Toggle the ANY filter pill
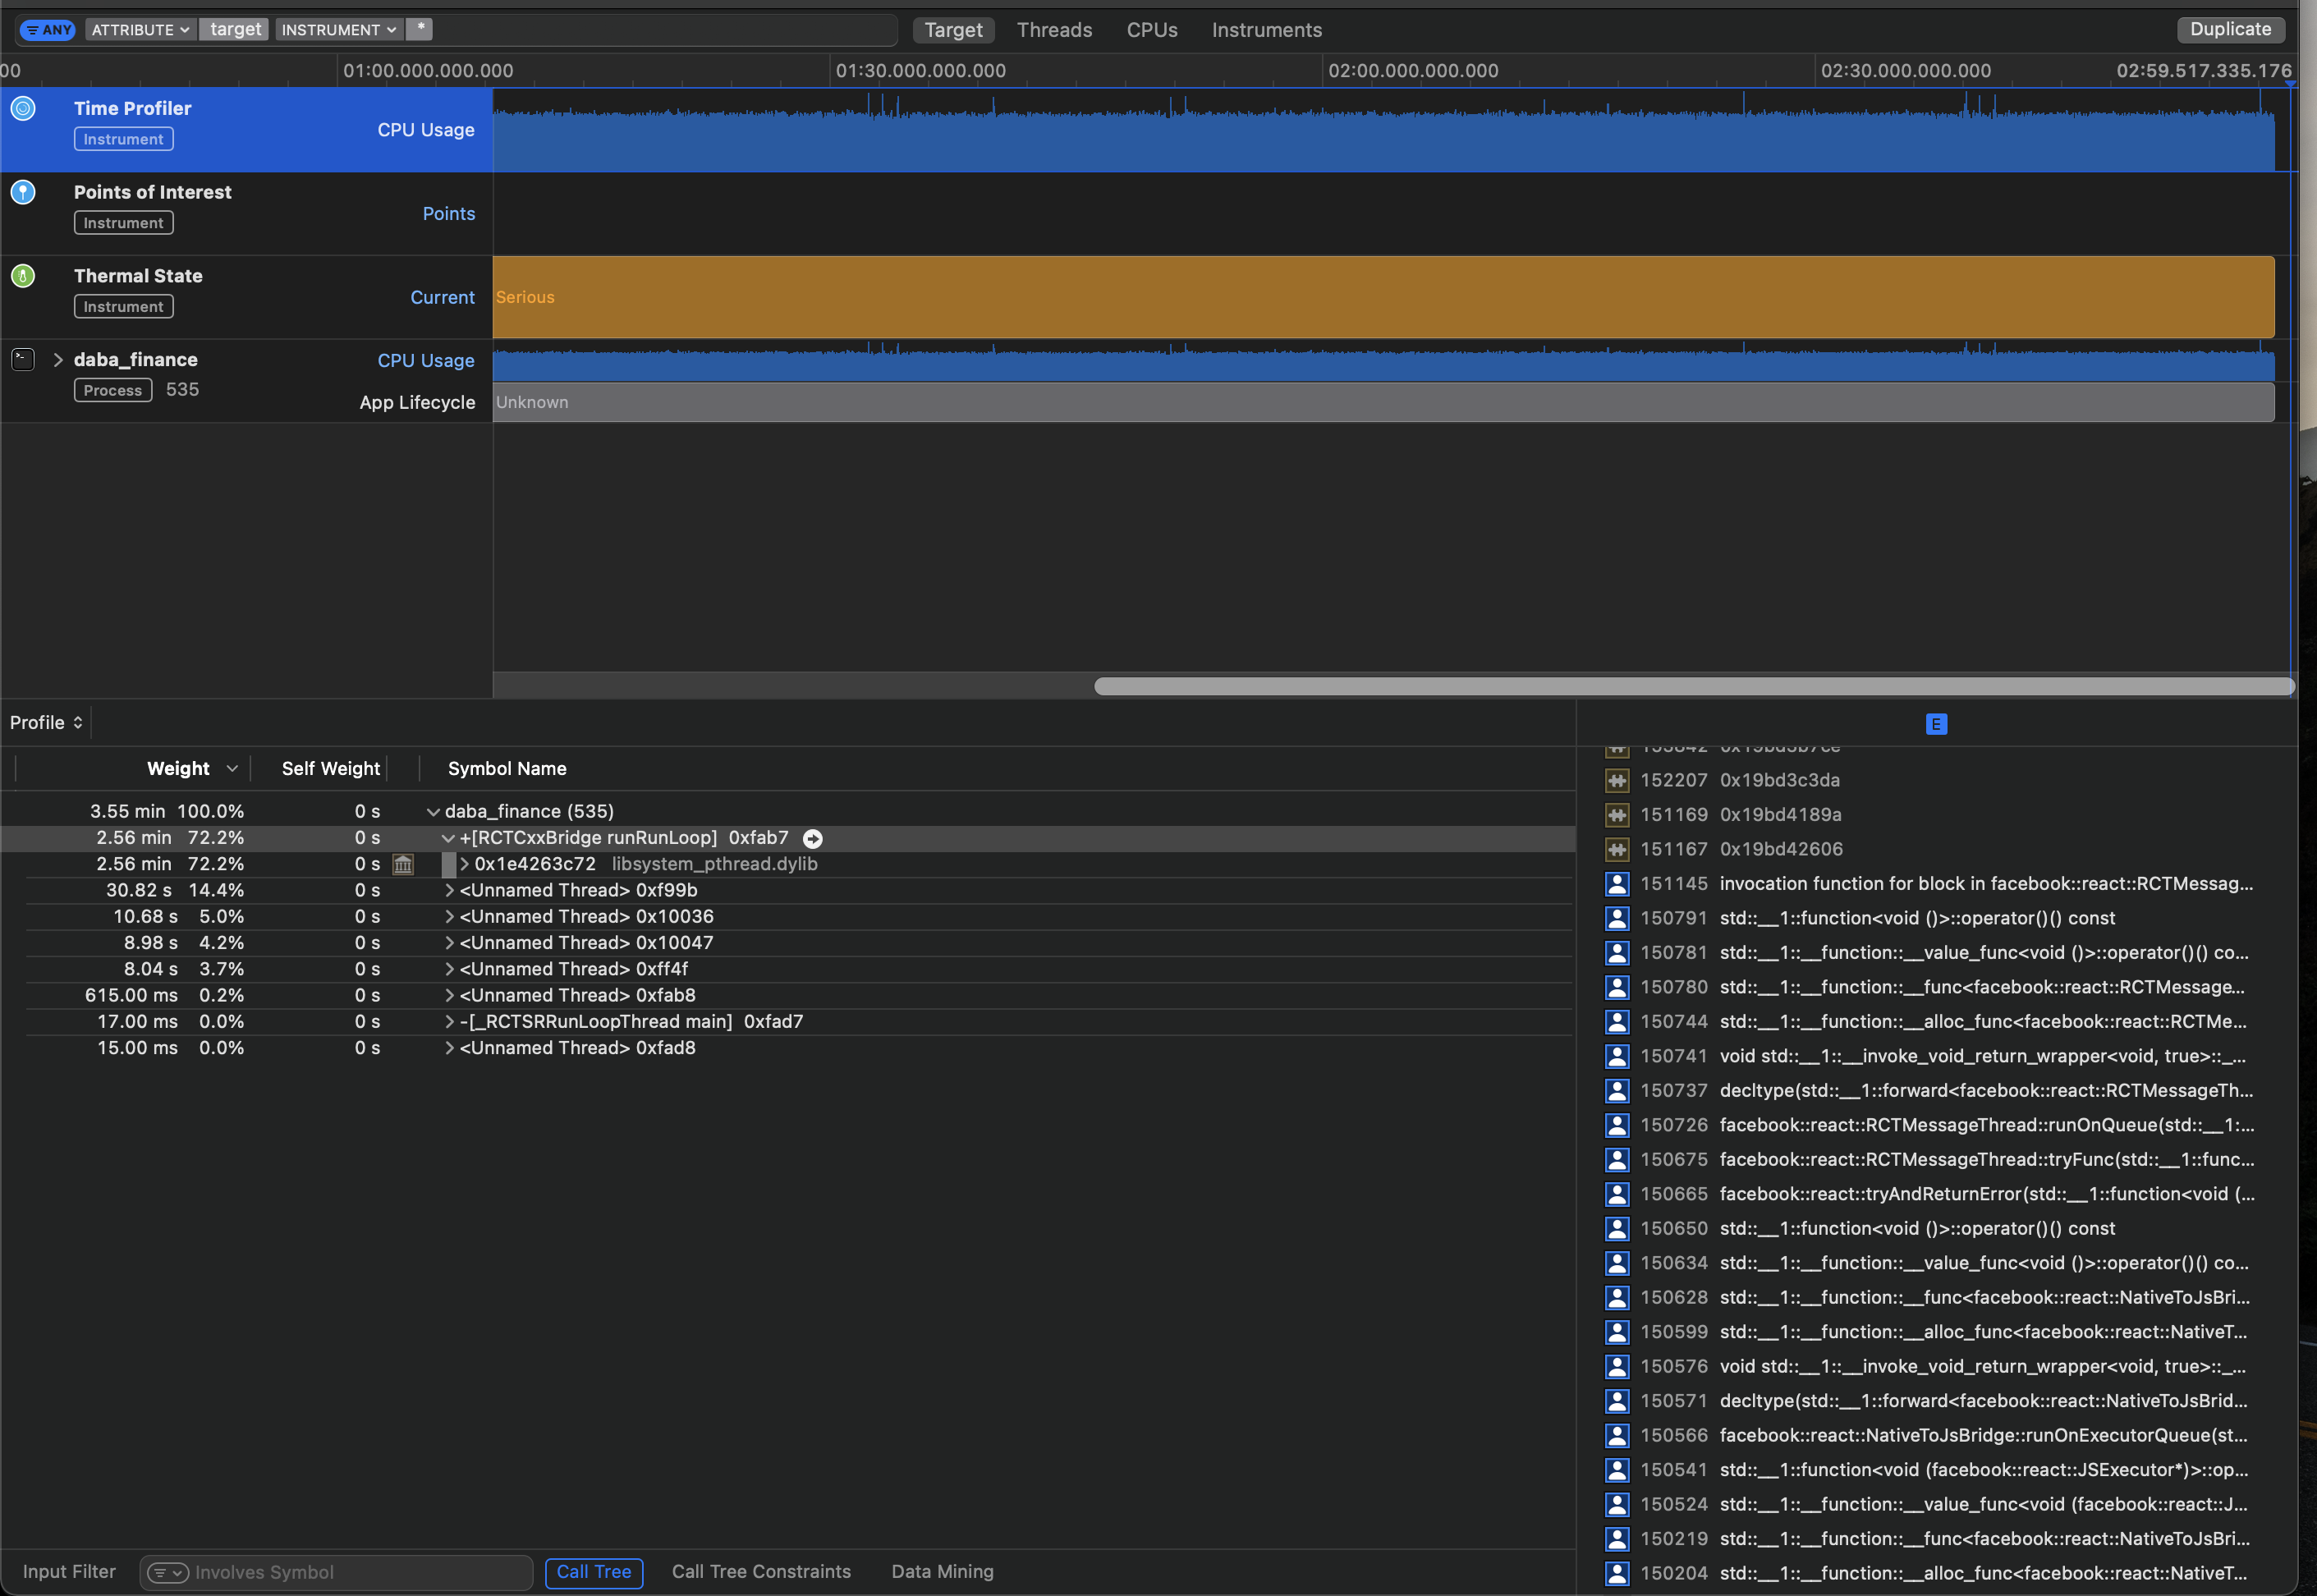Image resolution: width=2317 pixels, height=1596 pixels. (x=48, y=30)
